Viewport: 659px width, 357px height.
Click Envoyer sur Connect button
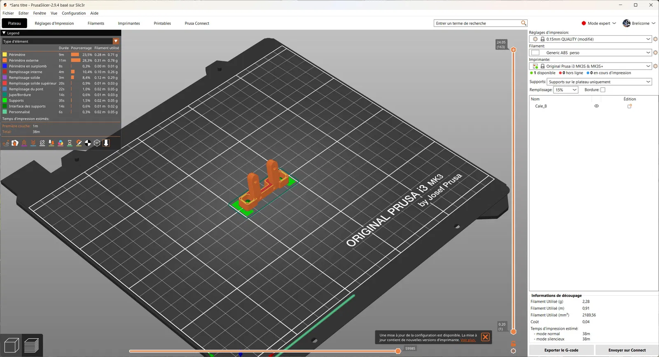tap(627, 350)
